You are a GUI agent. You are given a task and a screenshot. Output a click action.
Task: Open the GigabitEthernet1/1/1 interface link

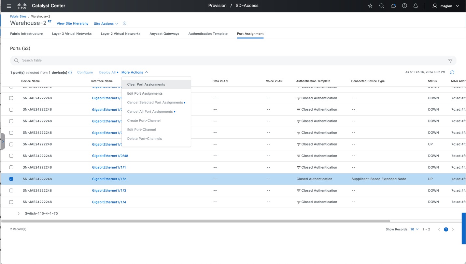tap(109, 167)
